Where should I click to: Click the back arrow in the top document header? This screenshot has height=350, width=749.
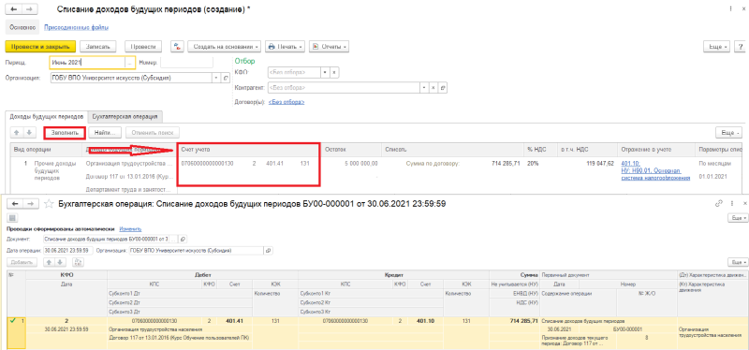tap(13, 9)
